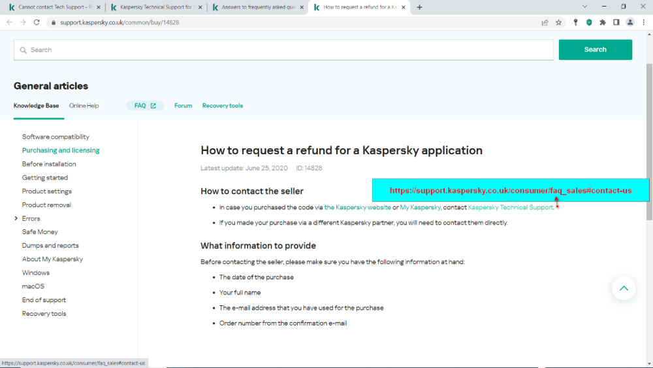The height and width of the screenshot is (368, 653).
Task: Open macOS sidebar item
Action: coord(33,286)
